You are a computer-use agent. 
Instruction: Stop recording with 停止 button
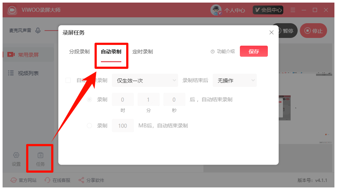point(313,31)
